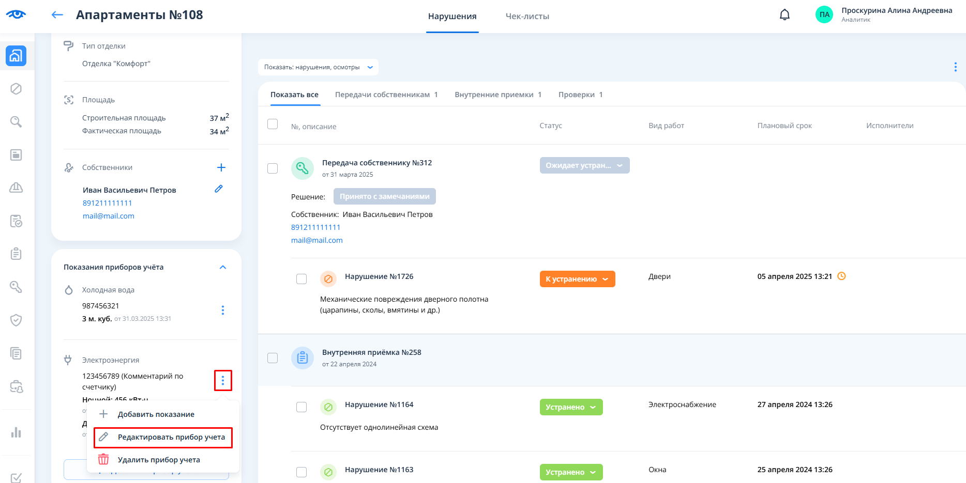
Task: Open notifications bell icon
Action: point(784,15)
